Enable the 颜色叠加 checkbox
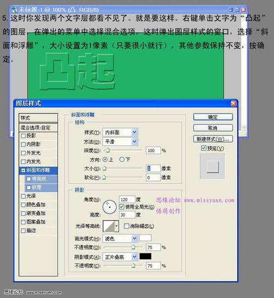274x298 pixels. 23,205
